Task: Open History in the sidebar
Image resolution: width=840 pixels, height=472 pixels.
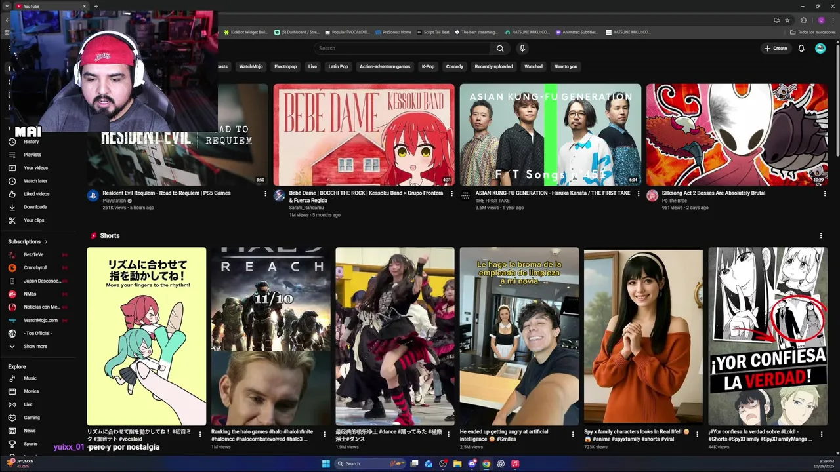Action: 31,142
